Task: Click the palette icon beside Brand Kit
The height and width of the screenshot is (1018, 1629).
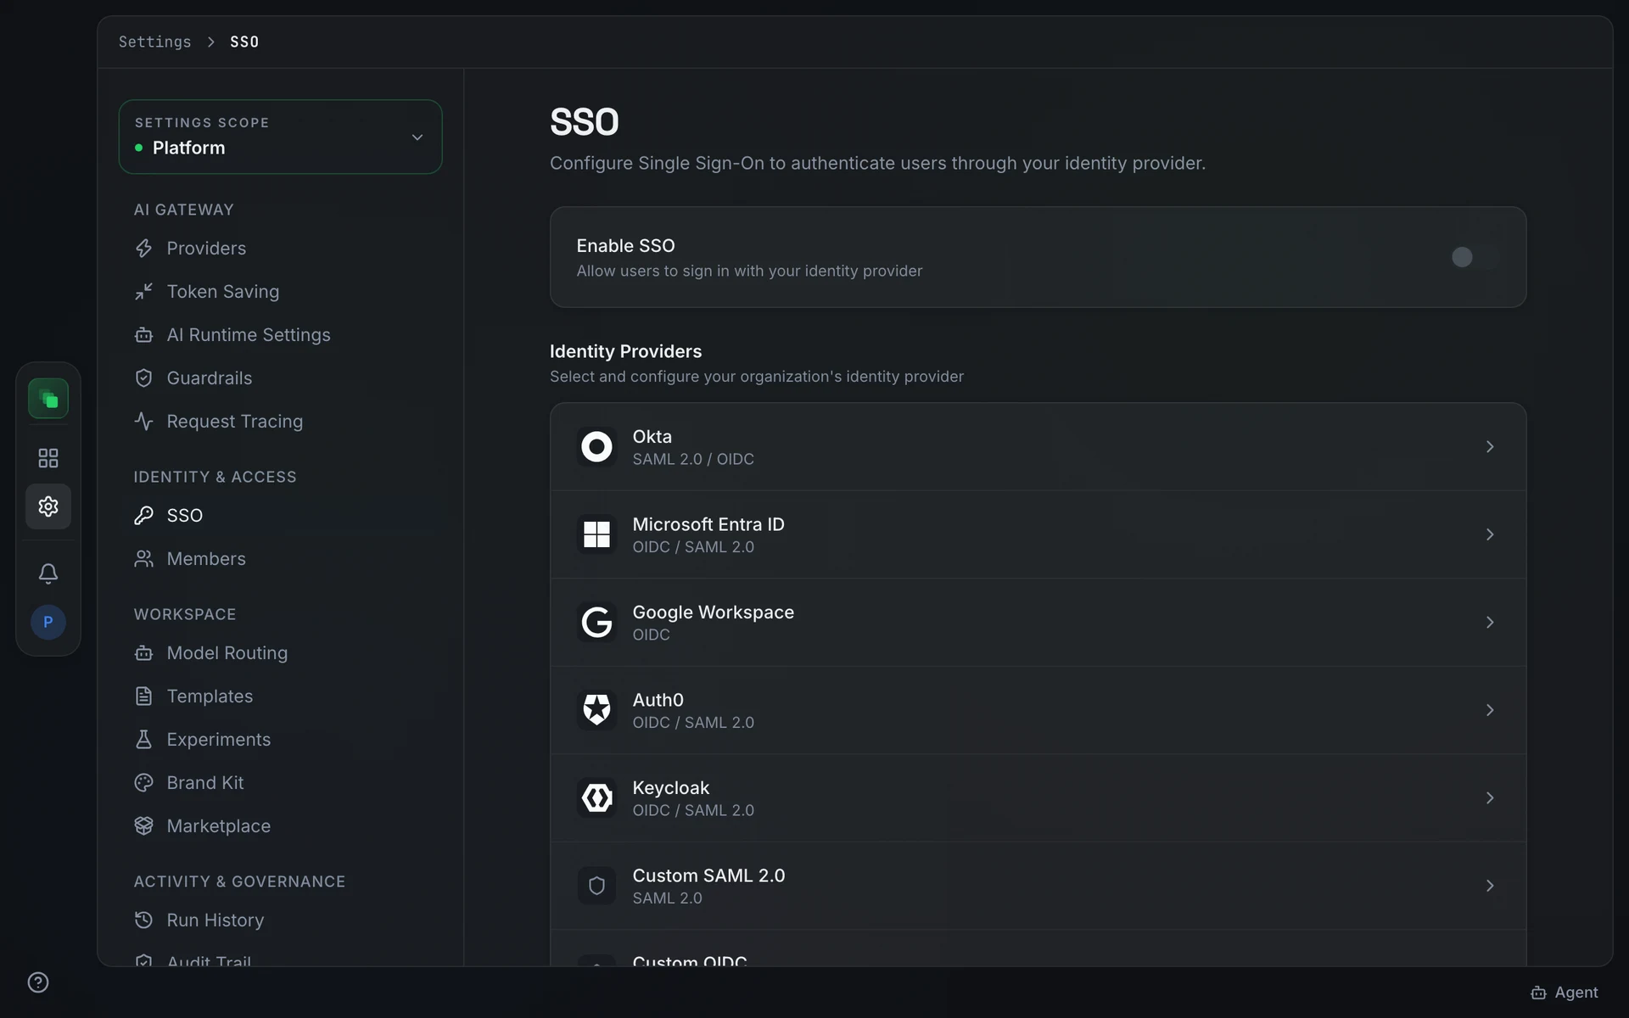Action: pyautogui.click(x=144, y=783)
